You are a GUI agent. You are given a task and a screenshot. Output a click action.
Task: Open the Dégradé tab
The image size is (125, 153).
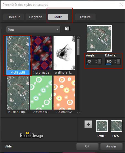36,17
